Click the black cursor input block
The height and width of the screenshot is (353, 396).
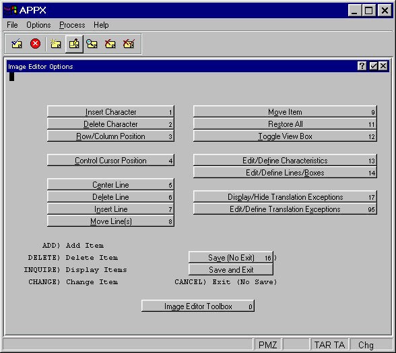11,77
